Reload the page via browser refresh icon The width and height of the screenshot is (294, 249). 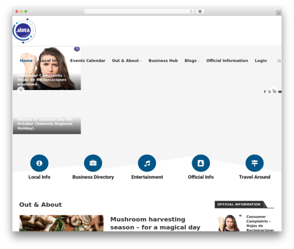tap(191, 12)
